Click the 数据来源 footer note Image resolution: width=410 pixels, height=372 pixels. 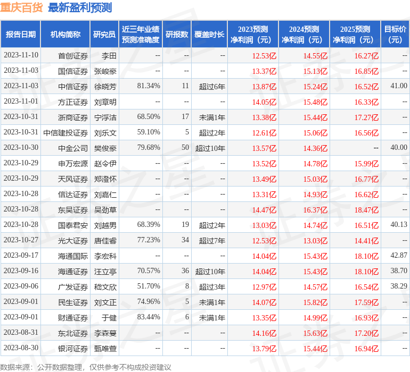click(86, 367)
